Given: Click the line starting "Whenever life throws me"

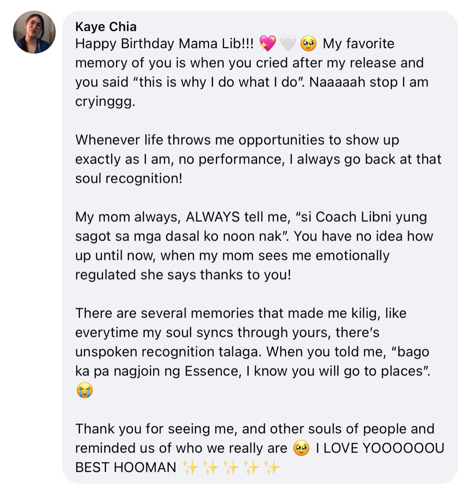Looking at the screenshot, I should (x=237, y=140).
